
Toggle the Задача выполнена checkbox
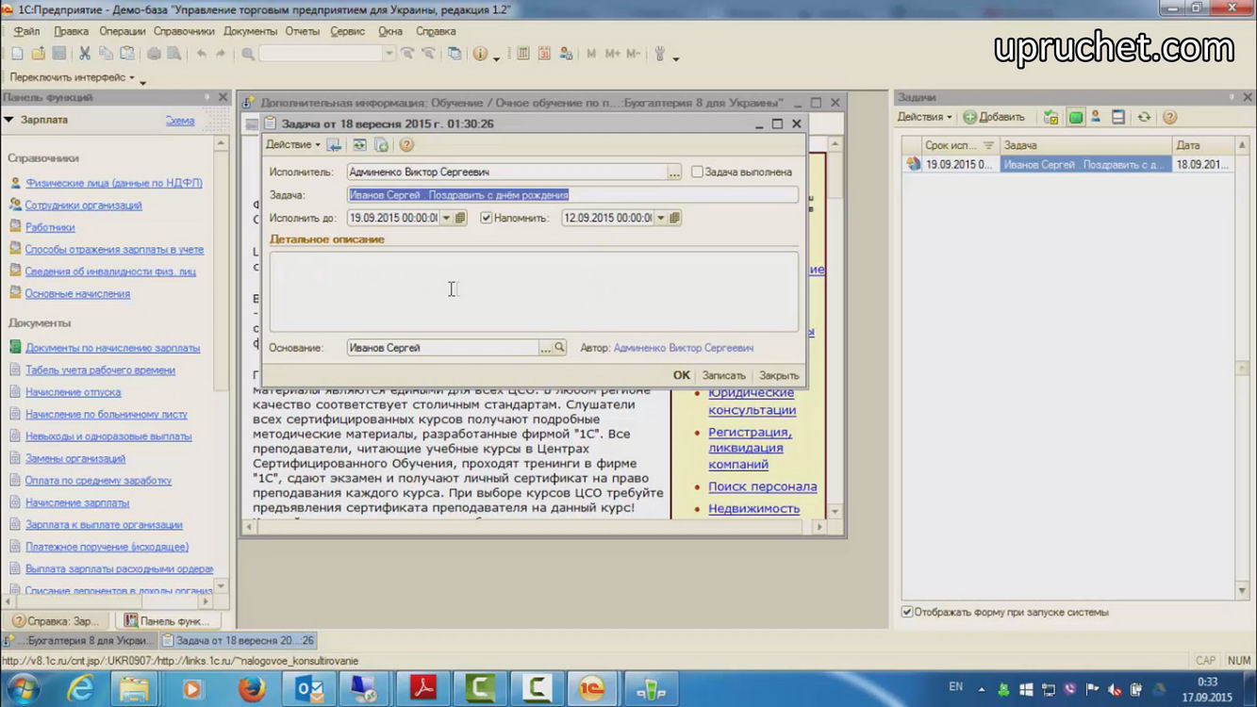coord(697,173)
